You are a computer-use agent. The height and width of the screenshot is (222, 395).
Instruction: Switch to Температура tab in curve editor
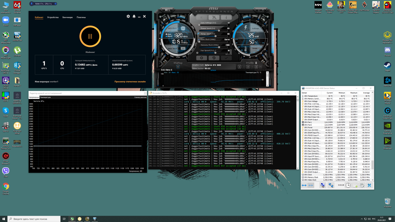(x=45, y=97)
